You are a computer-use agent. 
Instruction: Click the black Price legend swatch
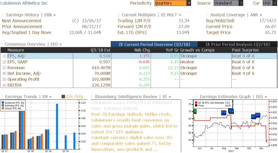point(196,106)
